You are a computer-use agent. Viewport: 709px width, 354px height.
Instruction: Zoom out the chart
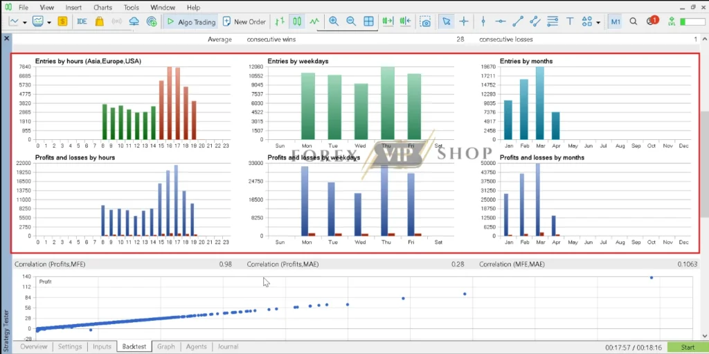pyautogui.click(x=351, y=21)
